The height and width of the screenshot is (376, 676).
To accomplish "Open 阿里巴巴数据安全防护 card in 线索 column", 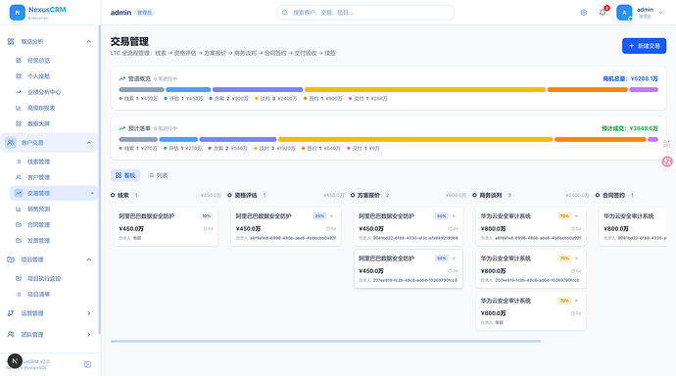I will click(166, 227).
